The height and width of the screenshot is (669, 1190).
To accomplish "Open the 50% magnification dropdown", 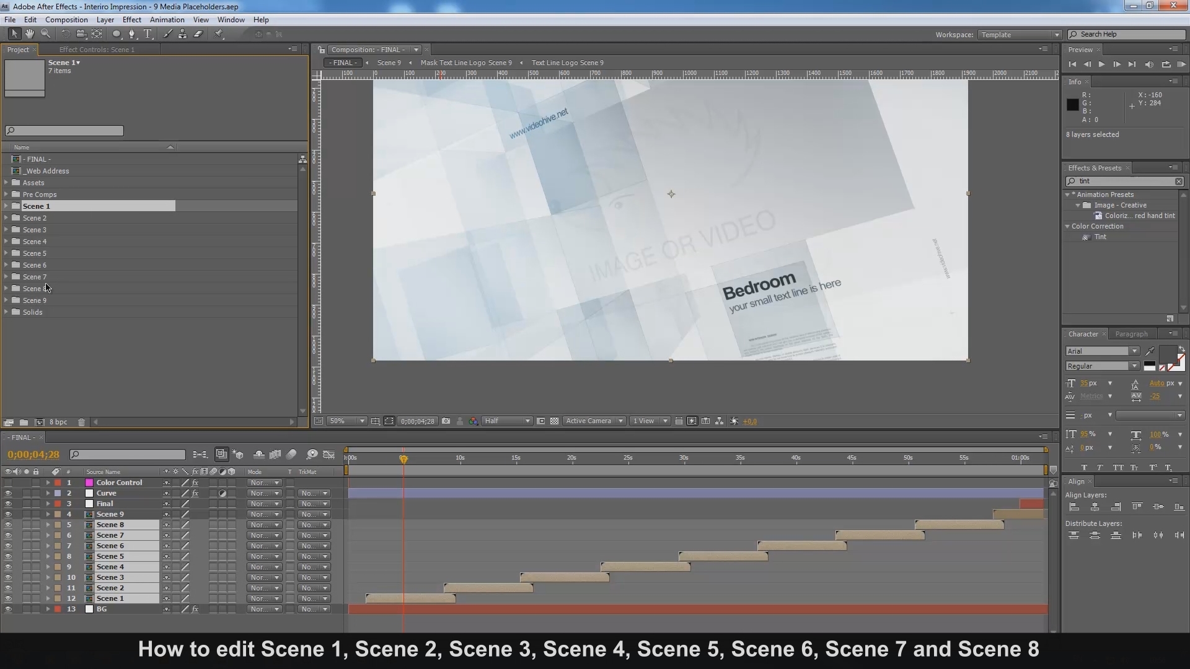I will (347, 421).
